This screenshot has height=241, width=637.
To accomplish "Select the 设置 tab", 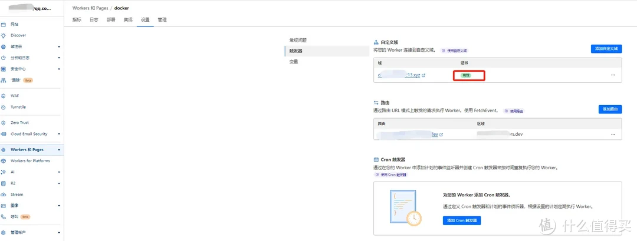I will coord(145,19).
